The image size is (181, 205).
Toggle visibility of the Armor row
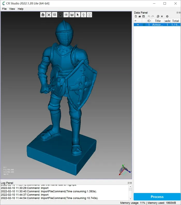click(x=138, y=25)
